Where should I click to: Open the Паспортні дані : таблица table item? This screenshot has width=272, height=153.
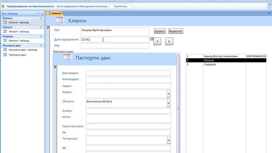(x=23, y=50)
